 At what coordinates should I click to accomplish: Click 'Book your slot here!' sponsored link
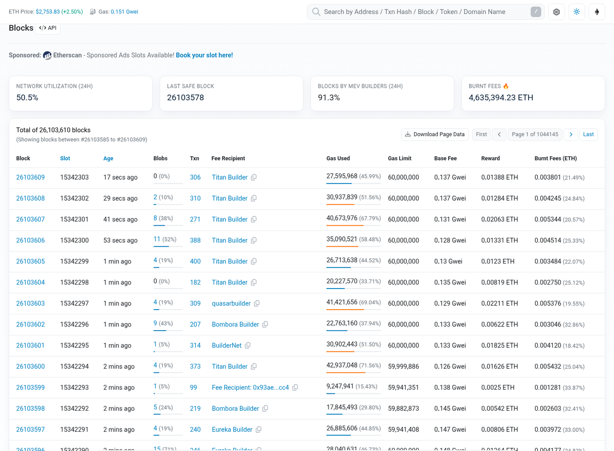click(204, 55)
